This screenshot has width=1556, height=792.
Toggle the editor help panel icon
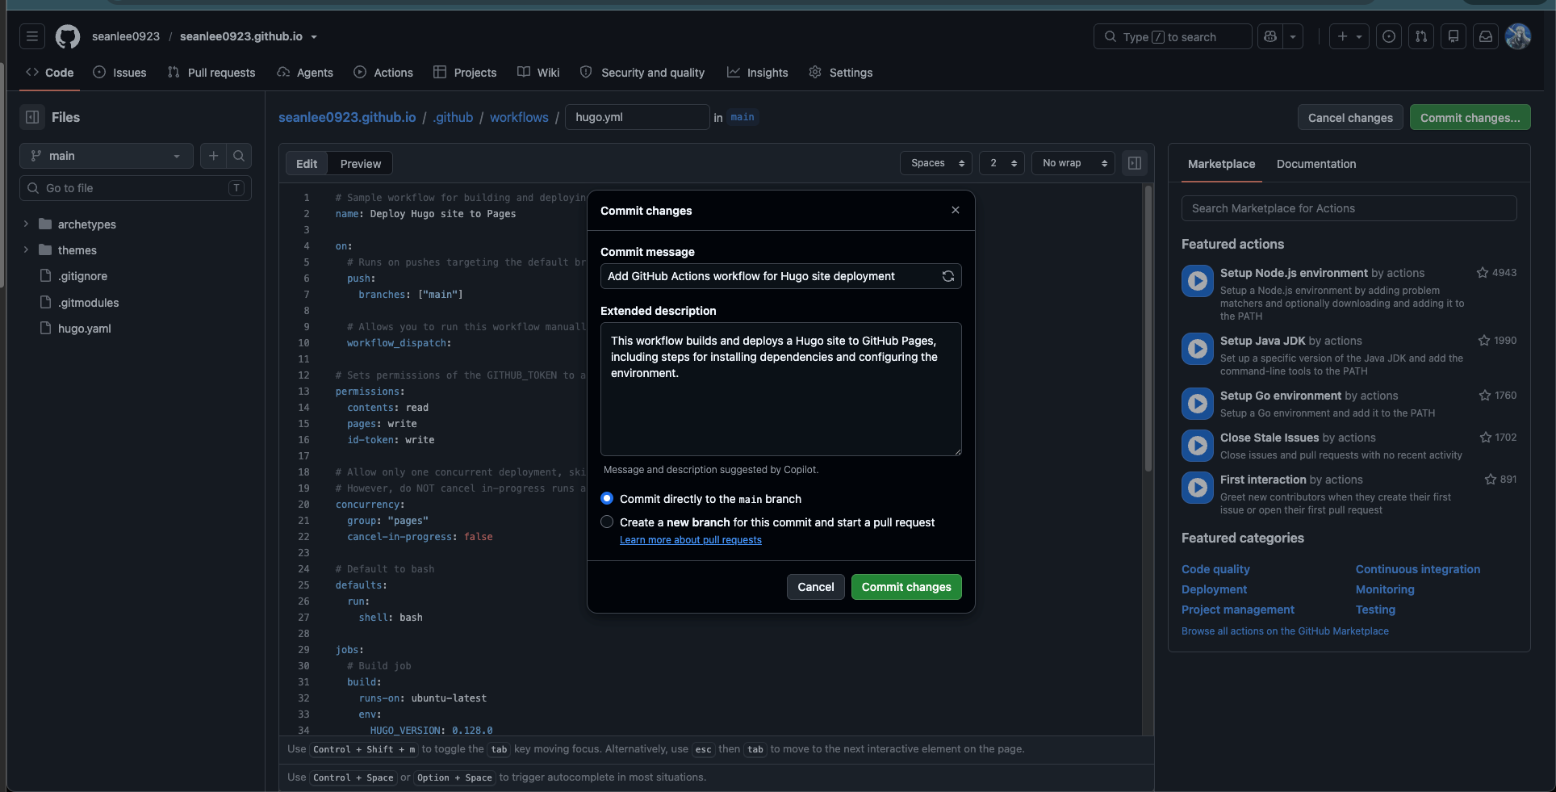coord(1135,163)
